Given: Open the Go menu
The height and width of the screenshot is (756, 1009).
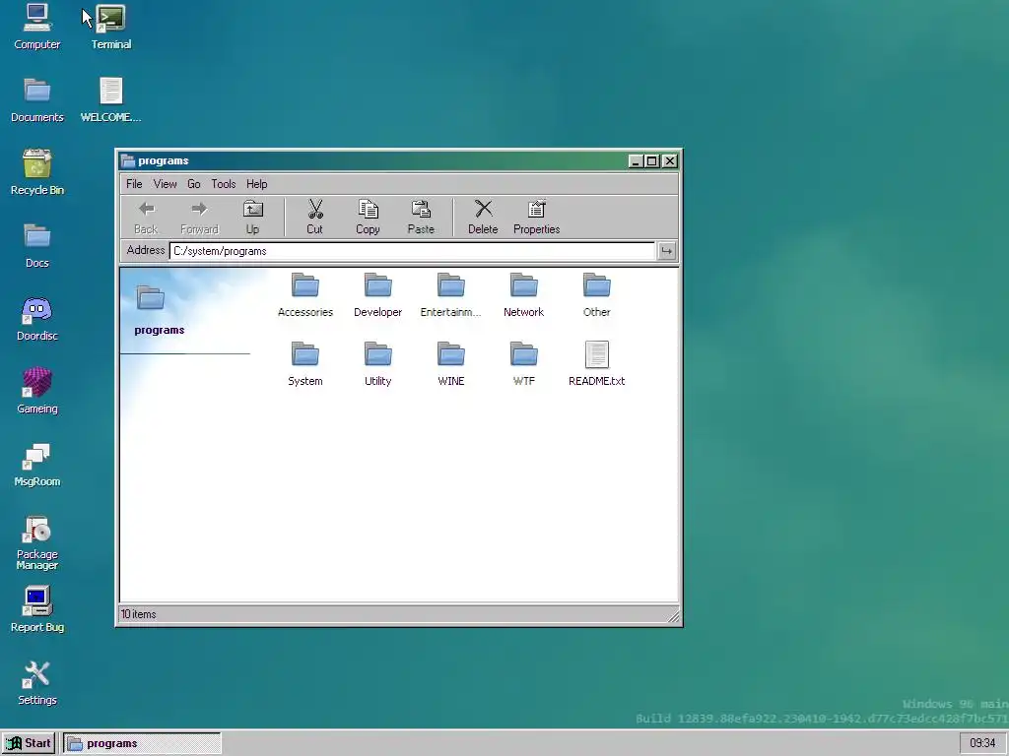Looking at the screenshot, I should [194, 184].
